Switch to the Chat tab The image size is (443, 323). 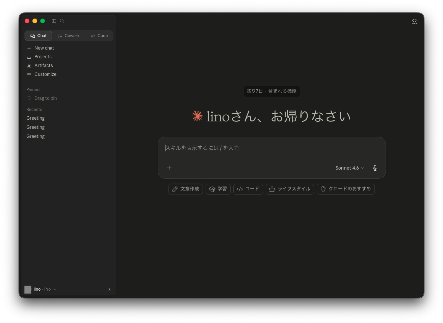(38, 36)
